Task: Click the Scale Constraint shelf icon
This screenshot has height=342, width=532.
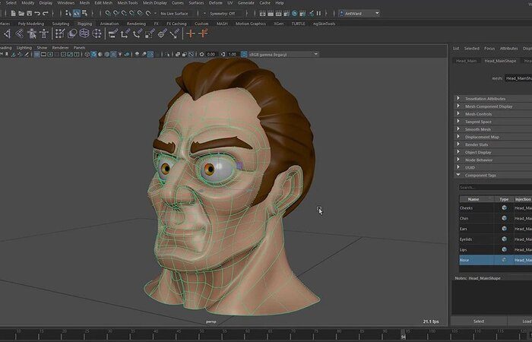Action: 150,33
